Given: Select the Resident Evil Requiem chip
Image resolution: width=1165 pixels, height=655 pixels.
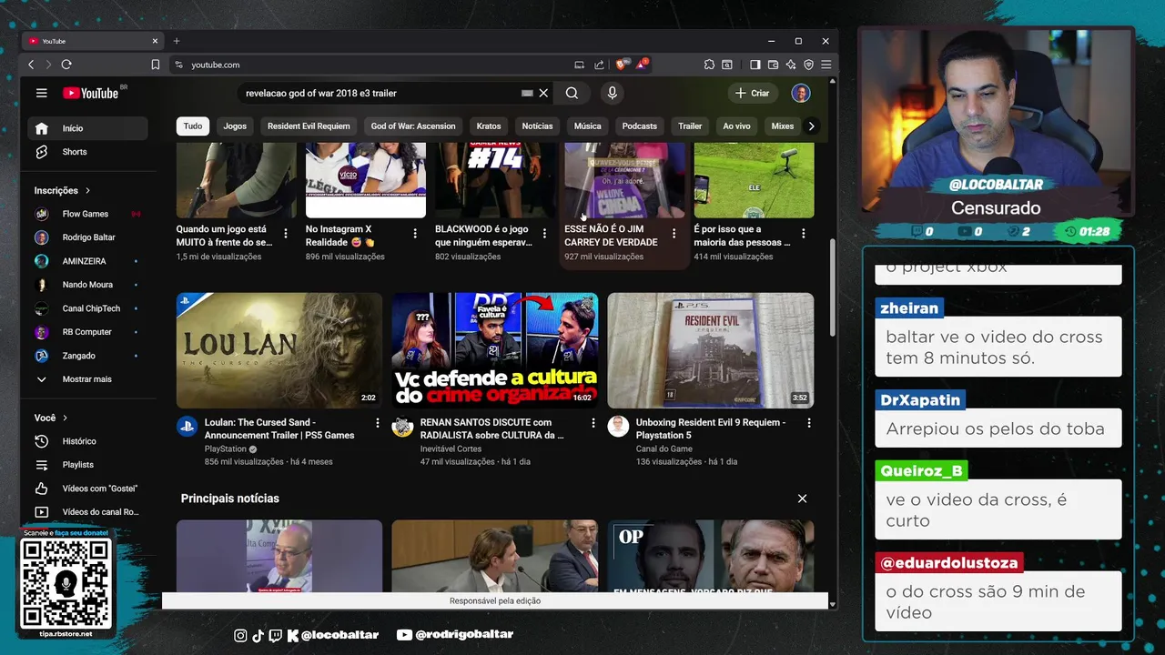Looking at the screenshot, I should click(x=309, y=126).
